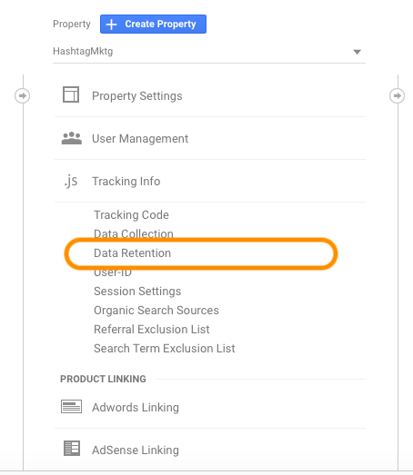The height and width of the screenshot is (475, 413).
Task: Go to Referral Exclusion List
Action: (x=152, y=330)
